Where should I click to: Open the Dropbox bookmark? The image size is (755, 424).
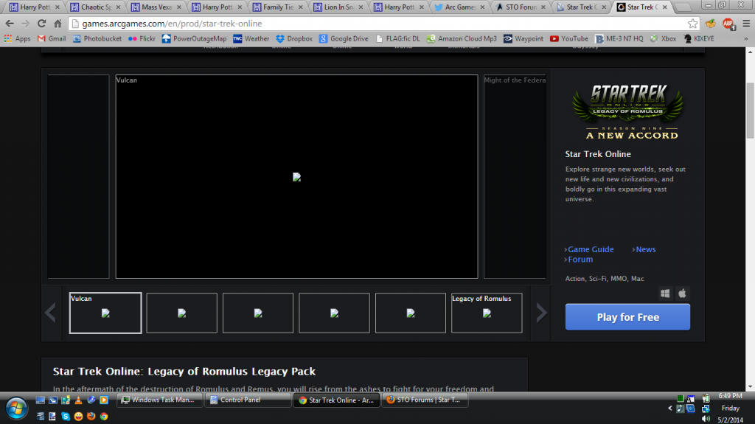(x=294, y=38)
